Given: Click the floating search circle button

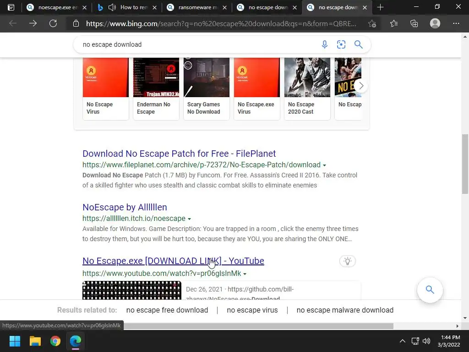Looking at the screenshot, I should point(430,290).
